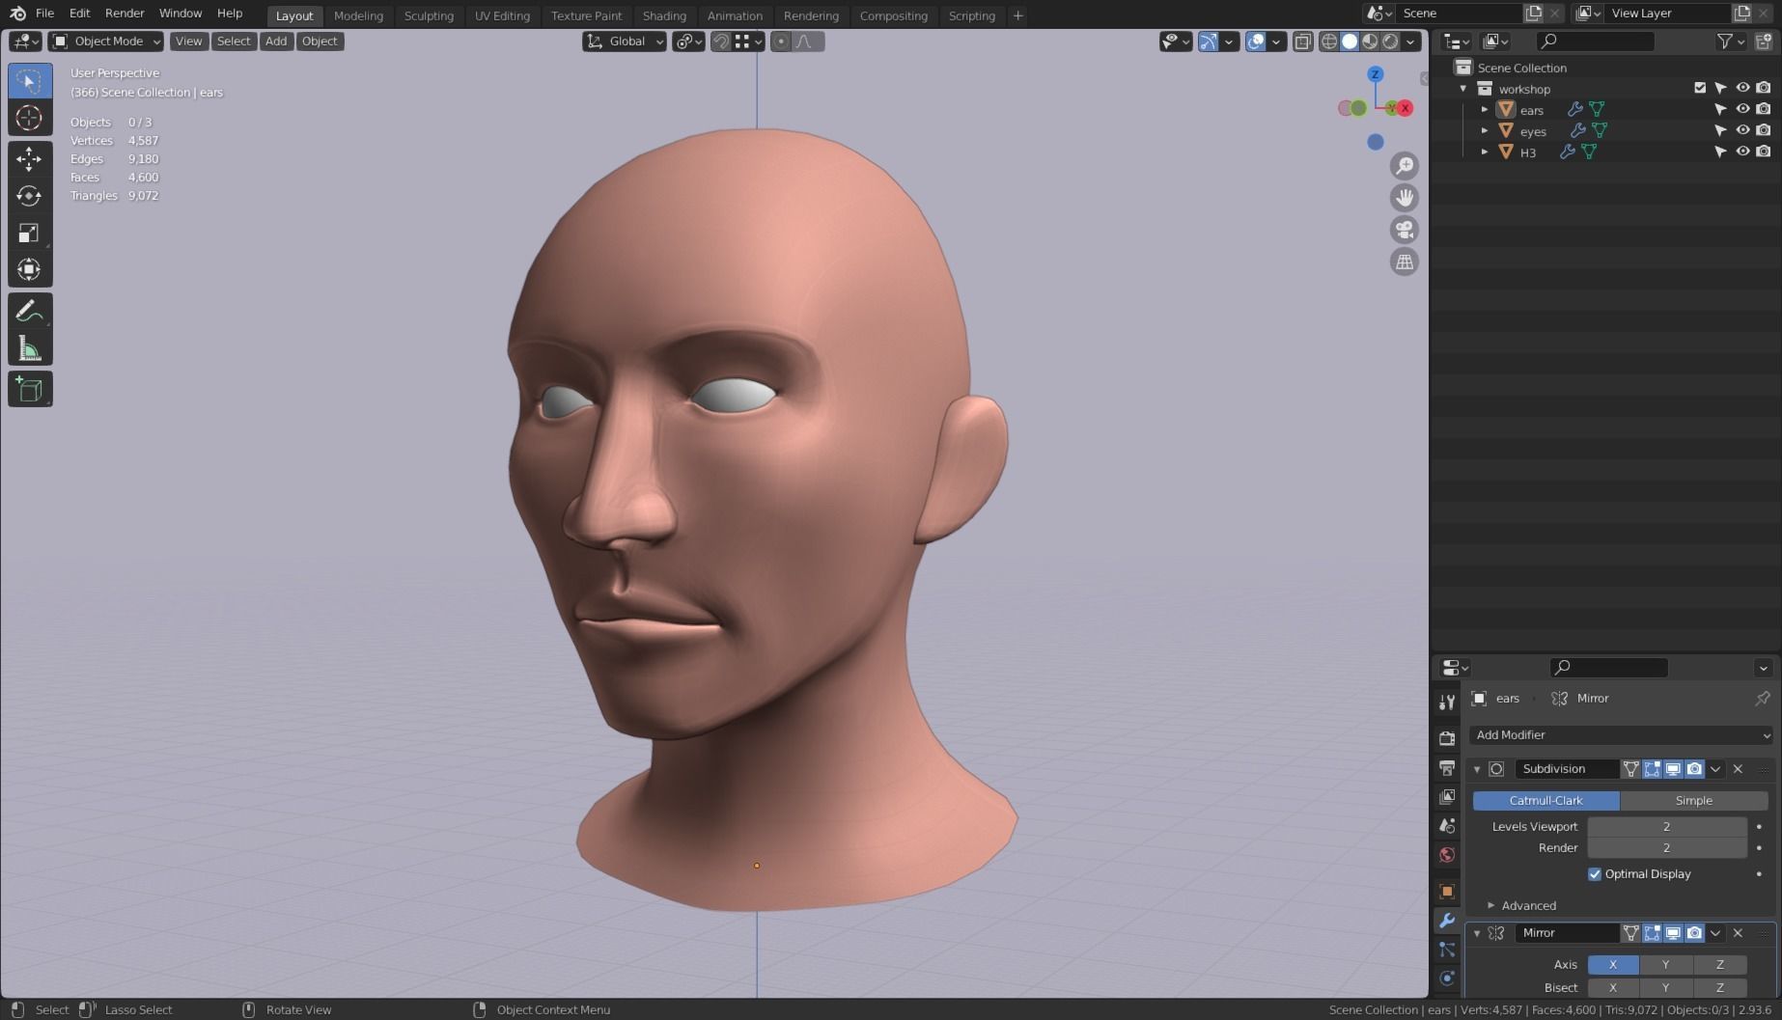Select the Add Cube tool
Image resolution: width=1782 pixels, height=1020 pixels.
pos(29,390)
